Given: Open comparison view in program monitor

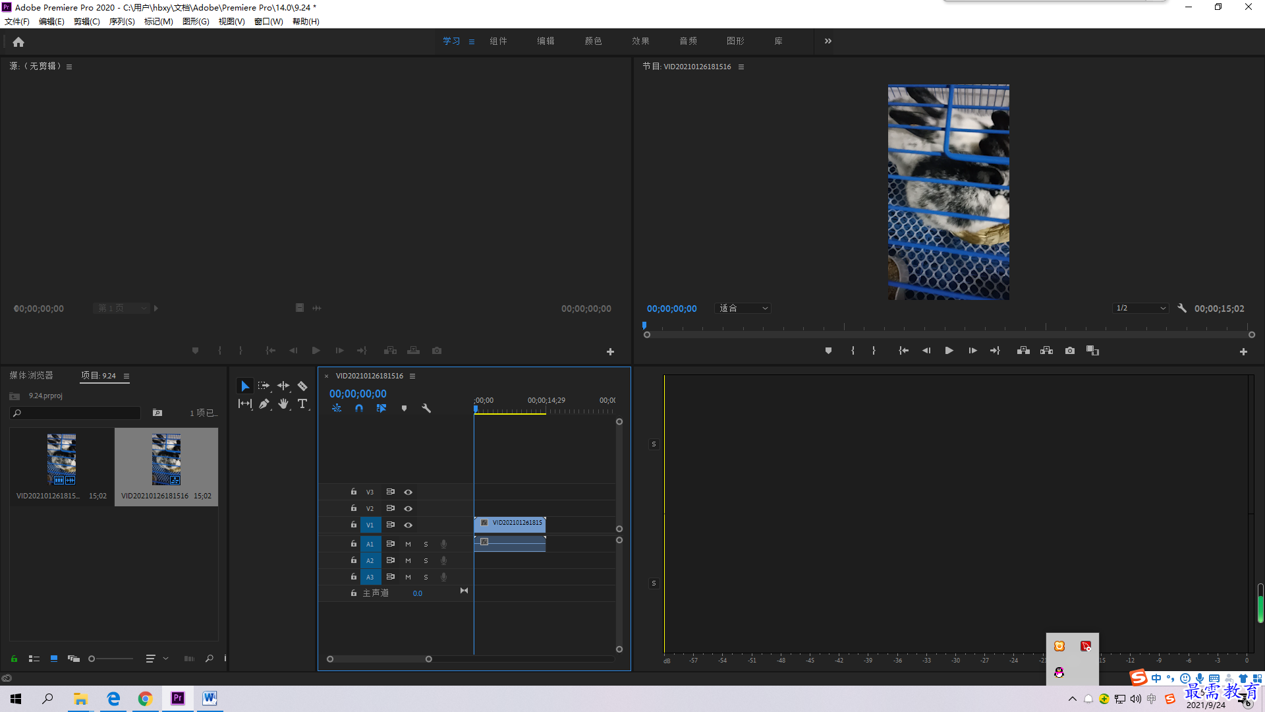Looking at the screenshot, I should click(1093, 351).
